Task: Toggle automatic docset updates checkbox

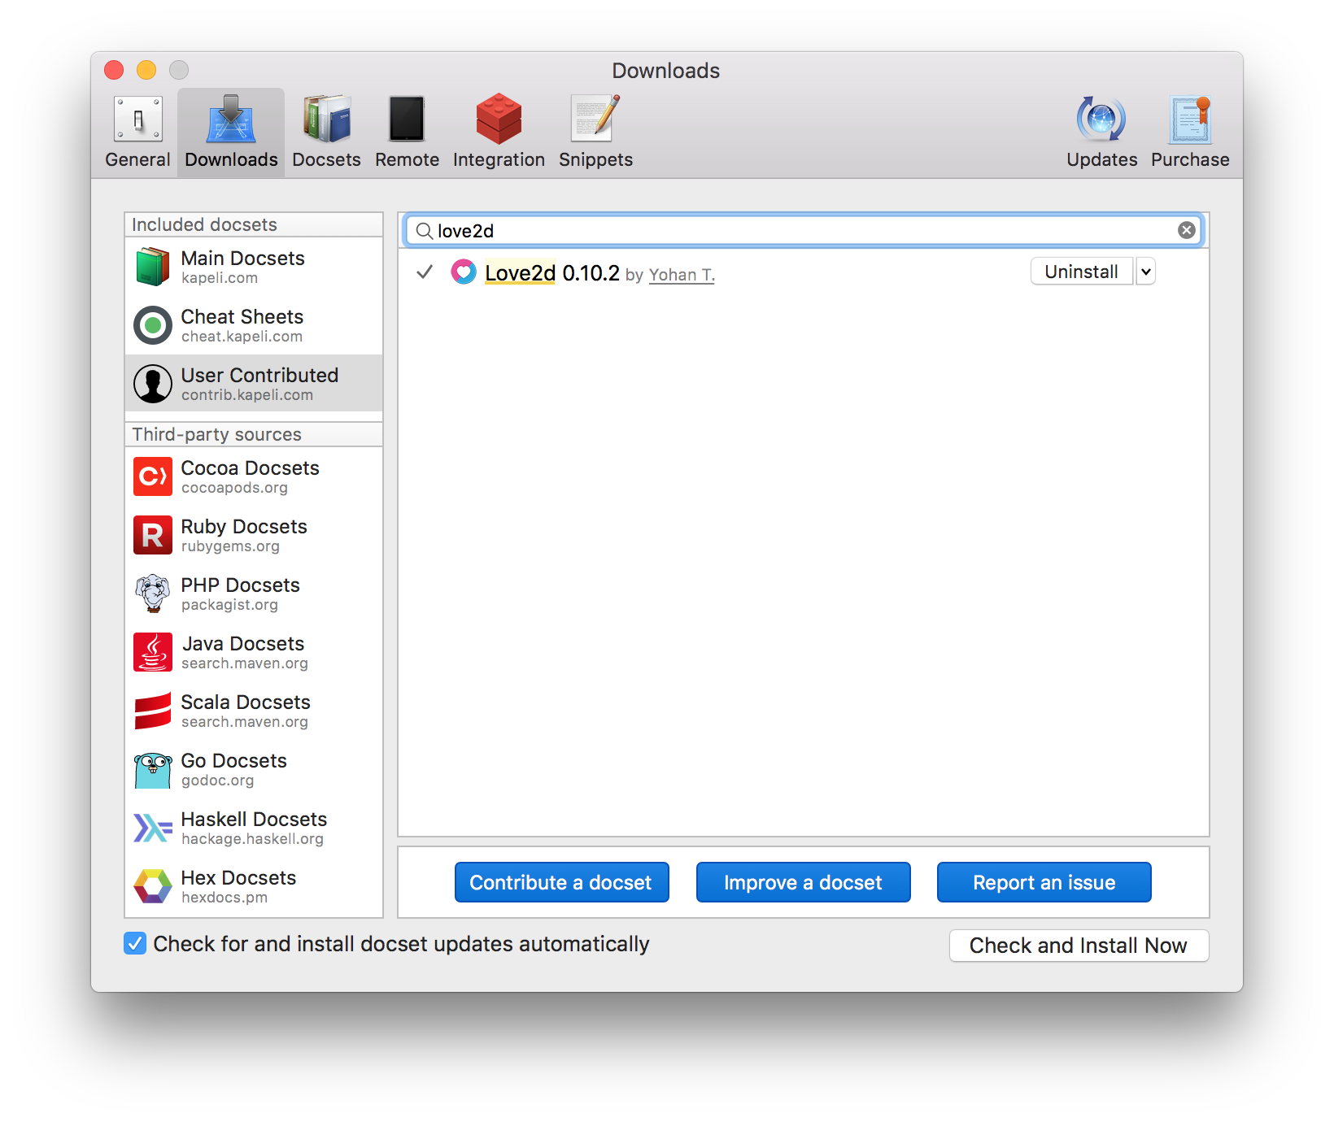Action: 135,943
